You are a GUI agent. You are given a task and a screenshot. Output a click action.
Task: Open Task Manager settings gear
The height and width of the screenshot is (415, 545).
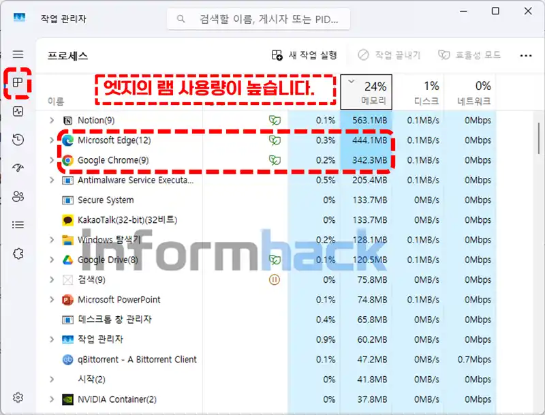[x=18, y=397]
